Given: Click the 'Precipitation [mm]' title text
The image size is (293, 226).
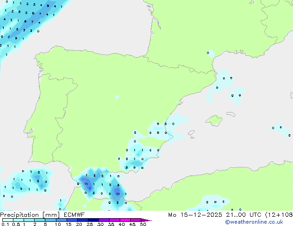Looking at the screenshot, I should (30, 215).
